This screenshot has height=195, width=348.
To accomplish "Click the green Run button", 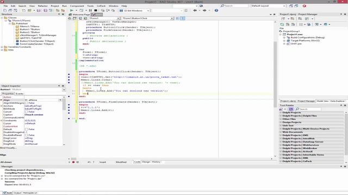I will click(71, 10).
